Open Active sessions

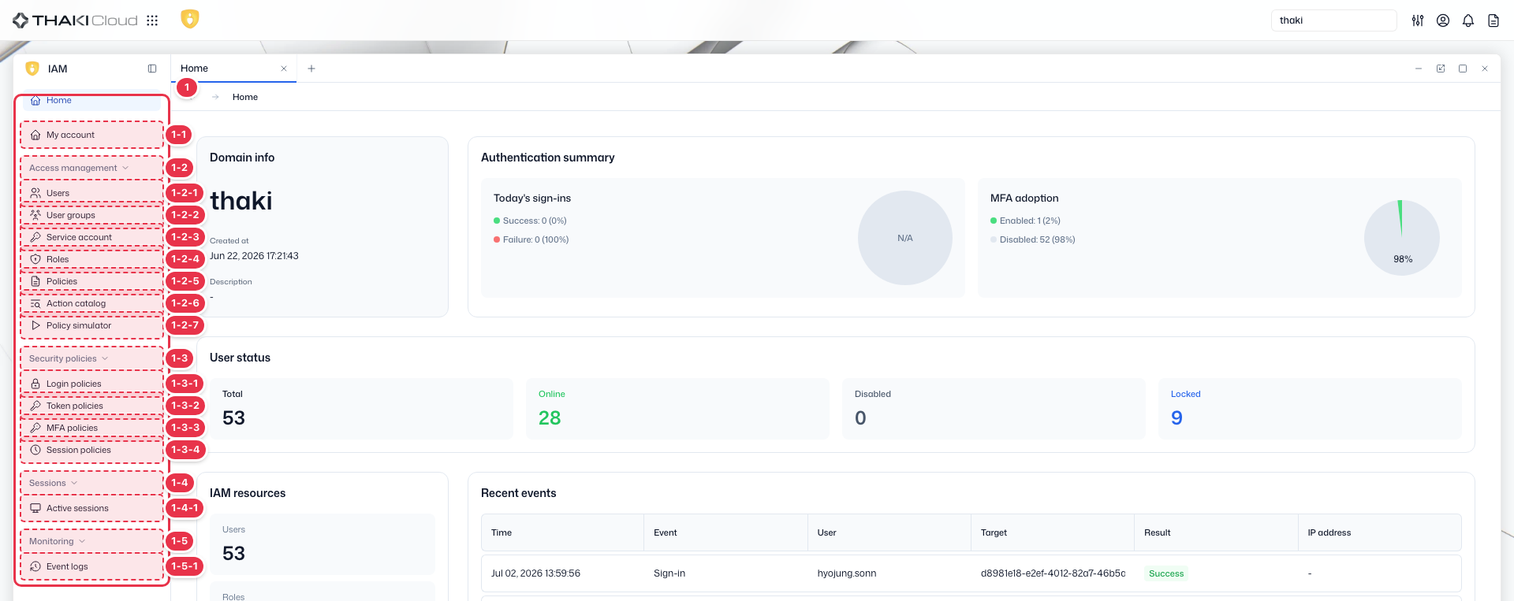pos(91,508)
